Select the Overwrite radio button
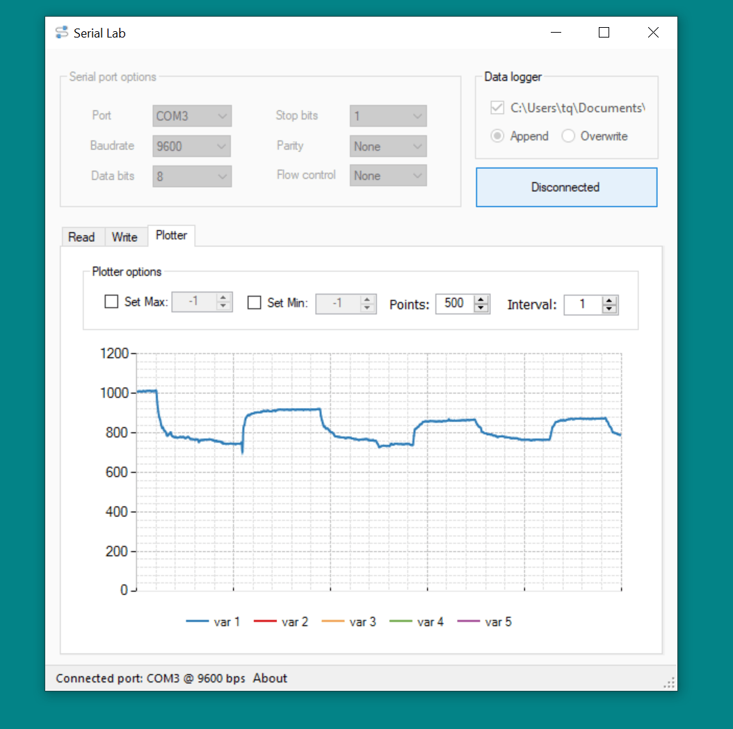 (x=568, y=136)
